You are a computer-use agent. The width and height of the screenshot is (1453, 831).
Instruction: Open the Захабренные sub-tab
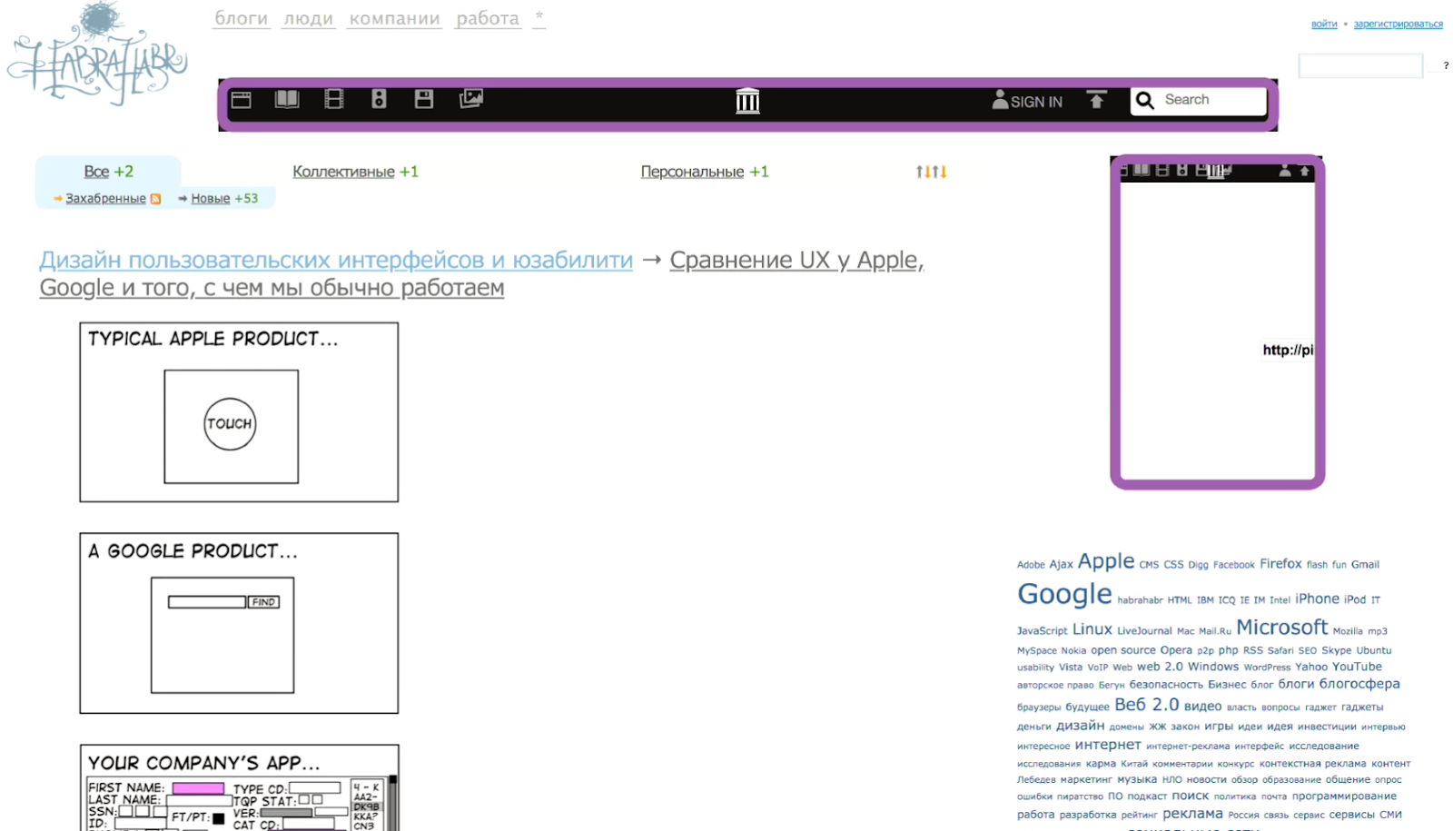coord(105,199)
